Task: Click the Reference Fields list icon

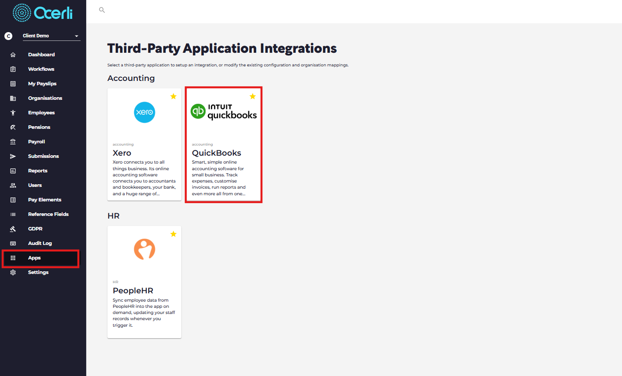Action: click(x=13, y=214)
